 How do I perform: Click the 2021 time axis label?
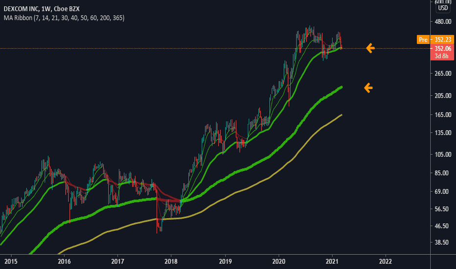tap(332, 262)
